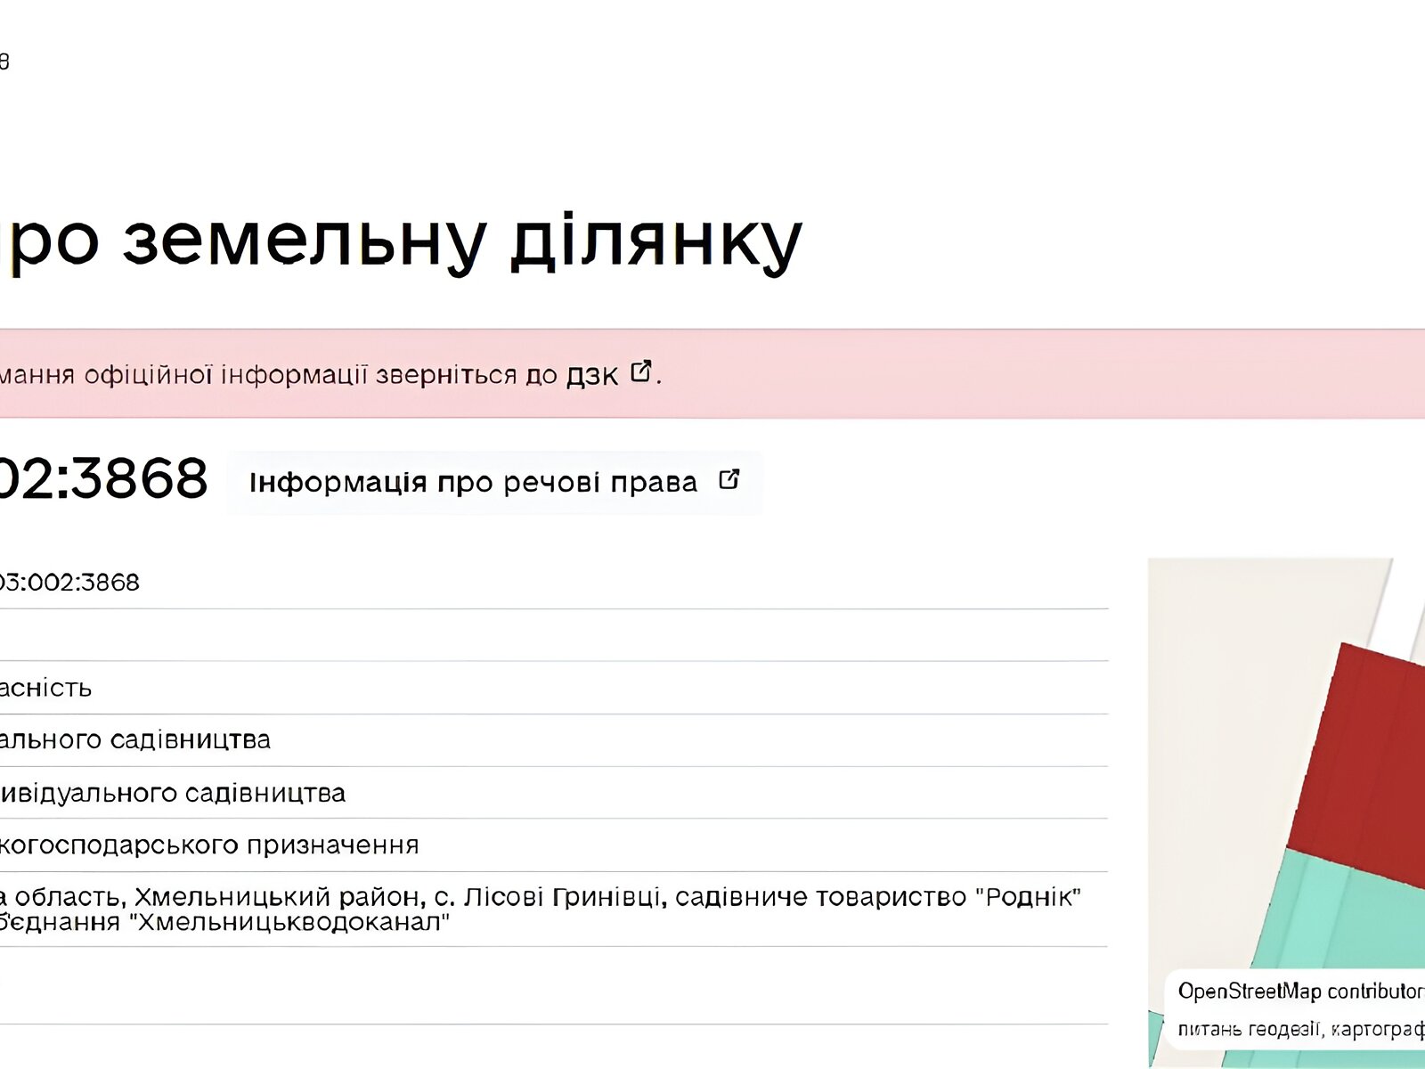The width and height of the screenshot is (1425, 1069).
Task: Click the "про земельну ділянку" page title
Action: pyautogui.click(x=401, y=241)
